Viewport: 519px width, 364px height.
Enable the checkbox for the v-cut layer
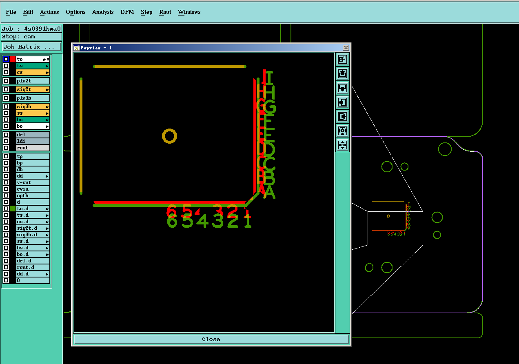[6, 182]
